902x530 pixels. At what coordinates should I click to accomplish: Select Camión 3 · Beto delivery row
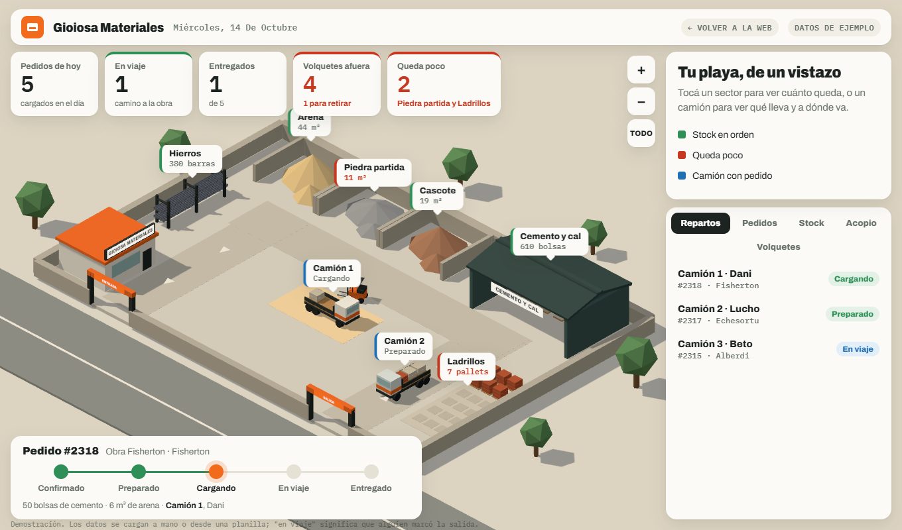coord(779,349)
